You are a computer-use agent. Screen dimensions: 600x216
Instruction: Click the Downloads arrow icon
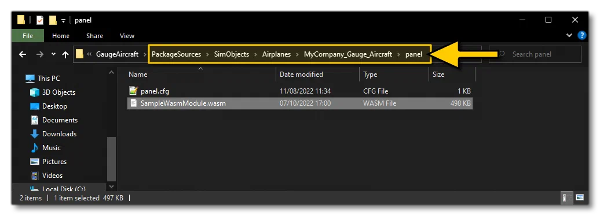pos(34,134)
